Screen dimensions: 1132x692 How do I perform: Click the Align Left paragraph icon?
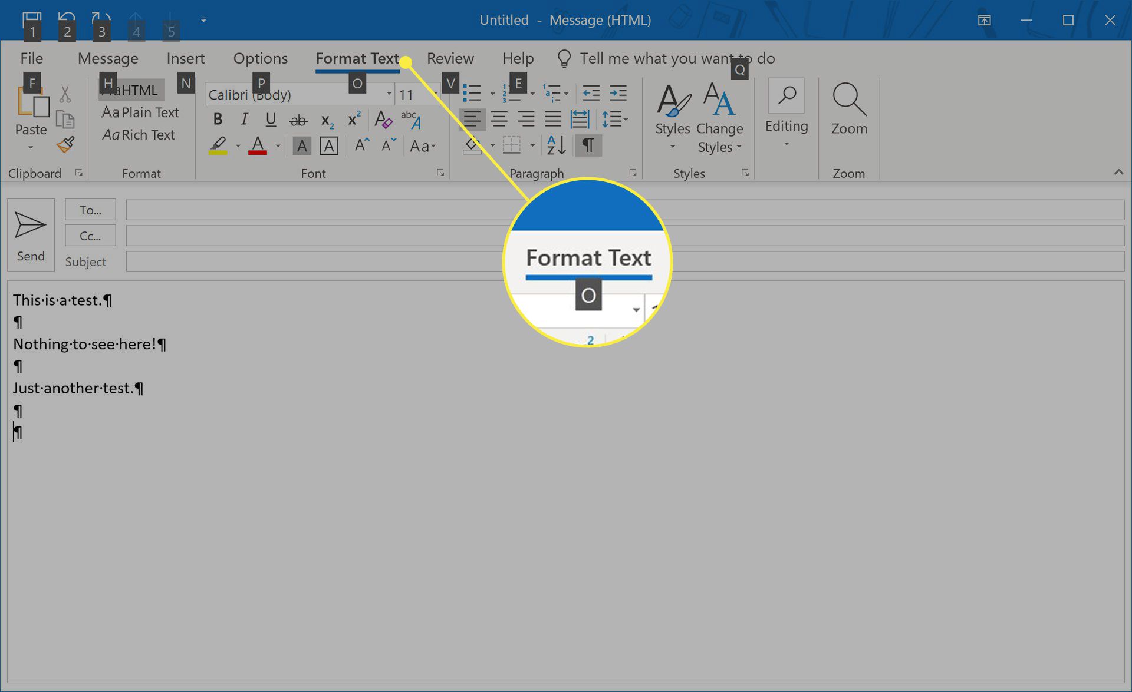coord(473,119)
